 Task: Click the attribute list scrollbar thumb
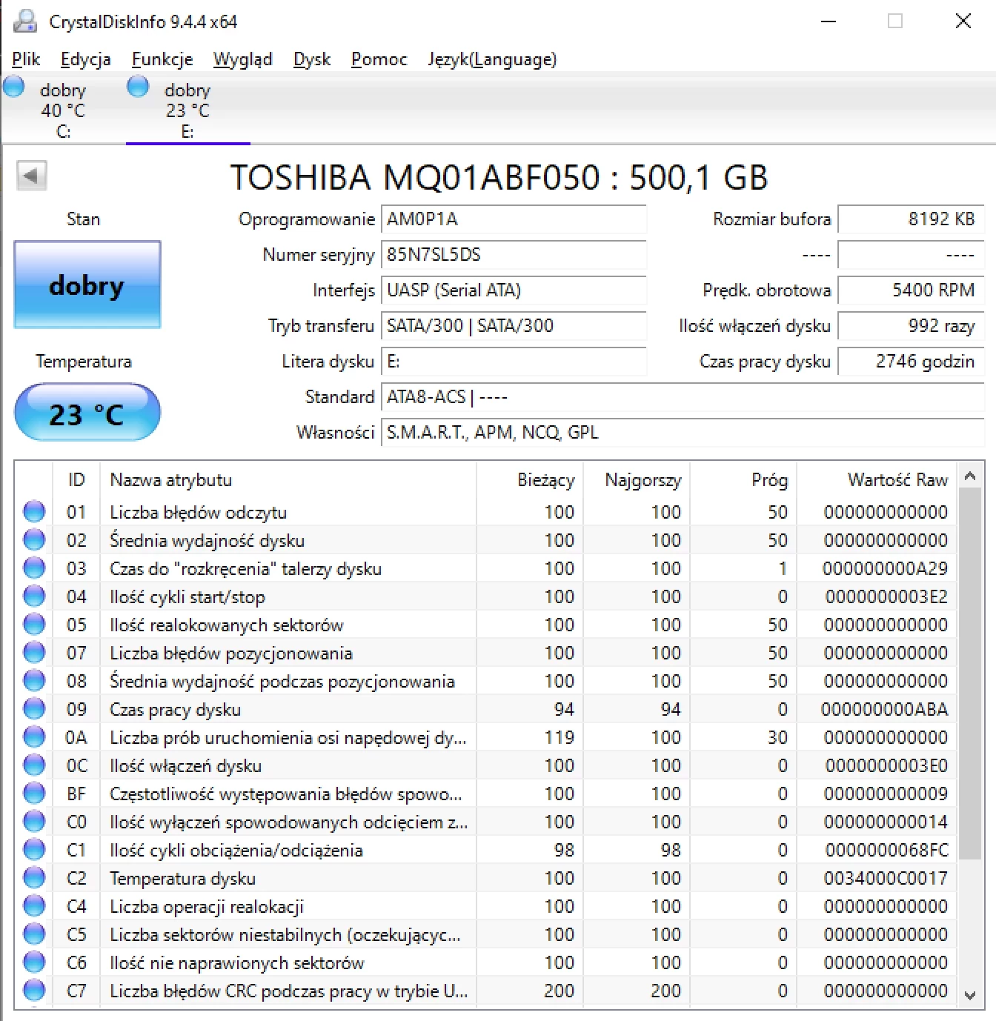coord(970,674)
